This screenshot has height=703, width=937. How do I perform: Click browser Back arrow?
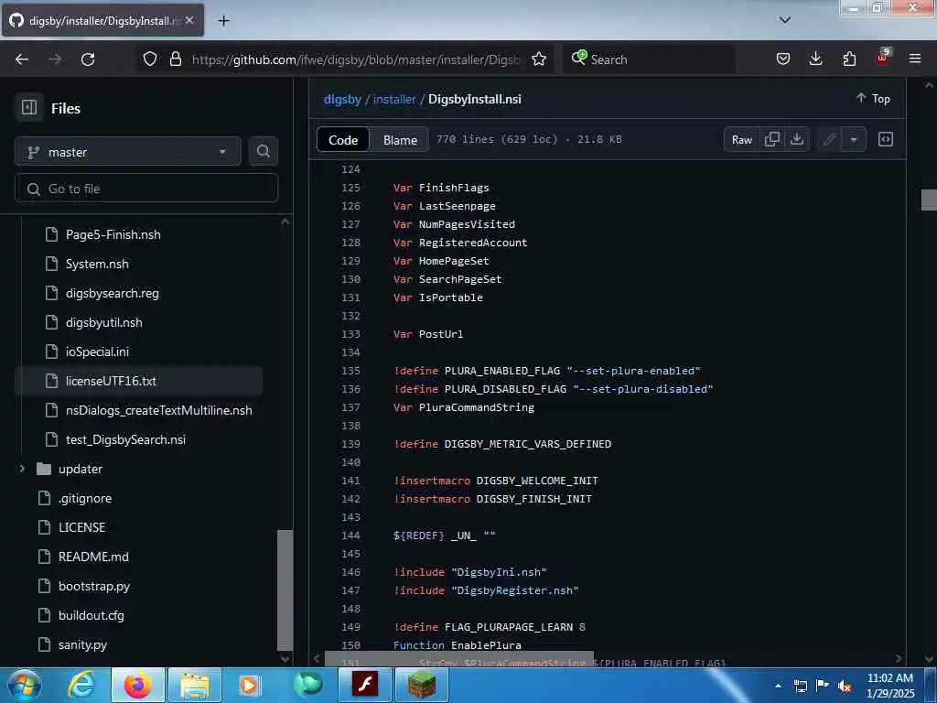coord(22,59)
